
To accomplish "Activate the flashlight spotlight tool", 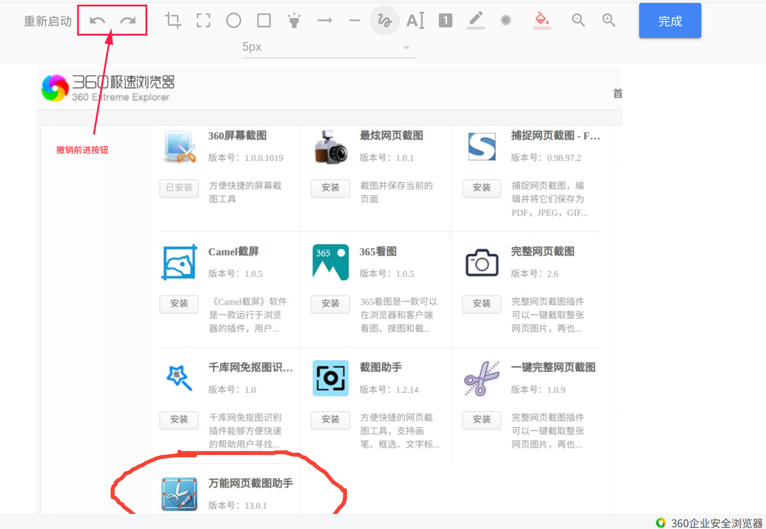I will click(x=294, y=21).
